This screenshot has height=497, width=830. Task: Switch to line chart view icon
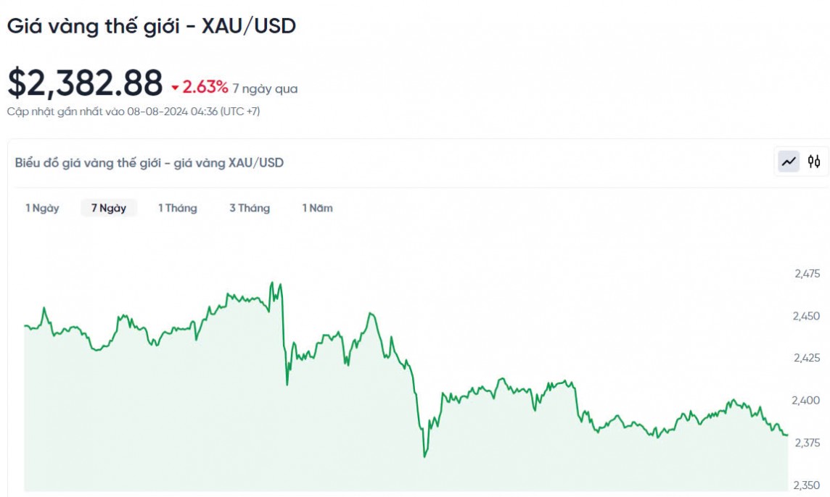tap(789, 162)
